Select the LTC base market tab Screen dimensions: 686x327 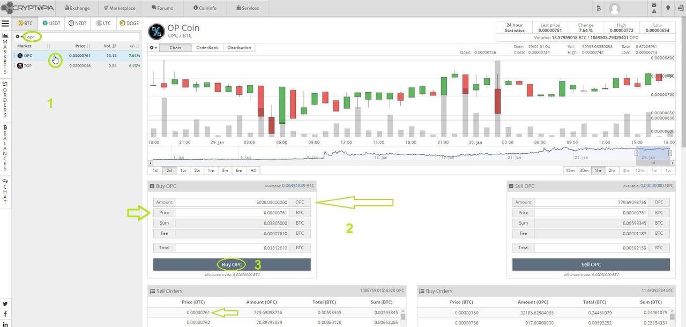[103, 23]
